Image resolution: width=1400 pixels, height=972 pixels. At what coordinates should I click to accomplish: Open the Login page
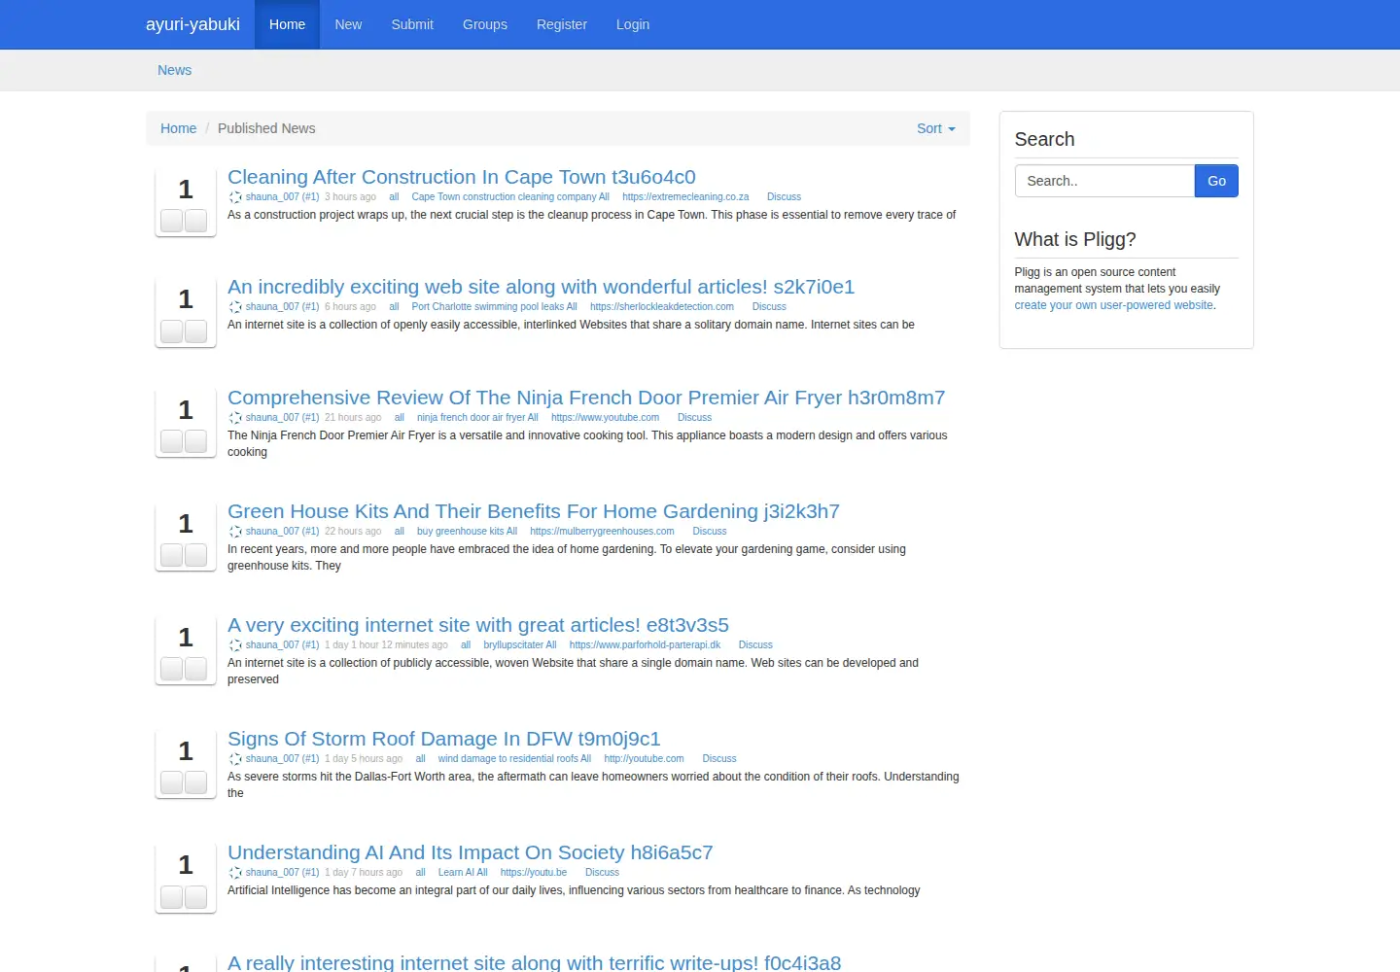(633, 24)
